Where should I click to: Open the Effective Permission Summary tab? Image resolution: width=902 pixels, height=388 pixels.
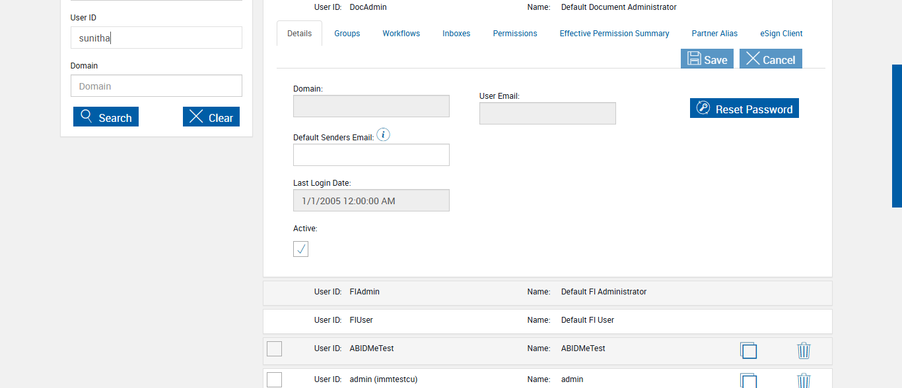coord(614,34)
